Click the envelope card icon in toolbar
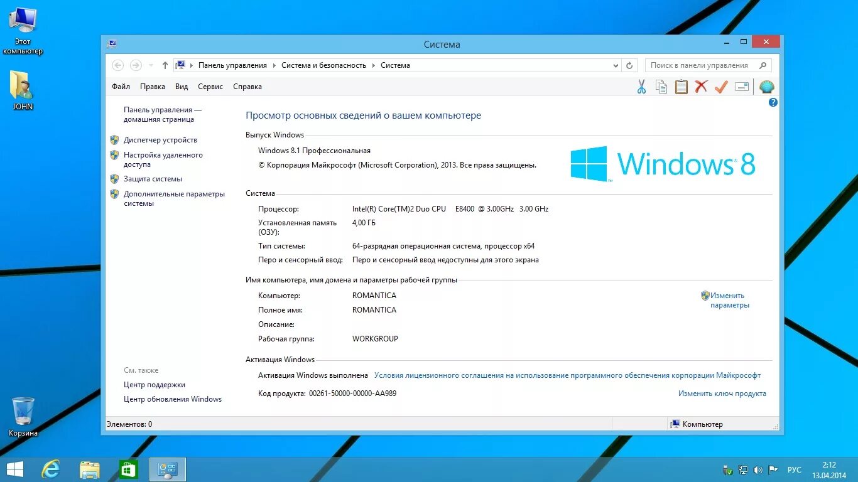This screenshot has width=858, height=482. click(x=742, y=87)
